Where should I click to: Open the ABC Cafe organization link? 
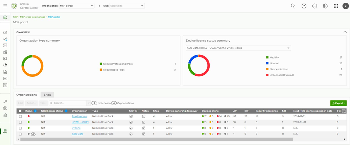click(x=77, y=134)
